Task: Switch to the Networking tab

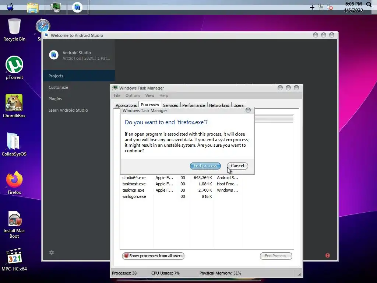Action: [x=219, y=105]
